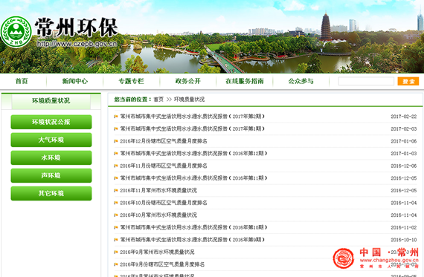Click flag icon beside 2016年第10期 water report

[116, 227]
